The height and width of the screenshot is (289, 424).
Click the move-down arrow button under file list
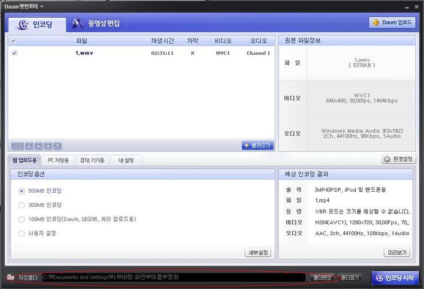[x=48, y=146]
